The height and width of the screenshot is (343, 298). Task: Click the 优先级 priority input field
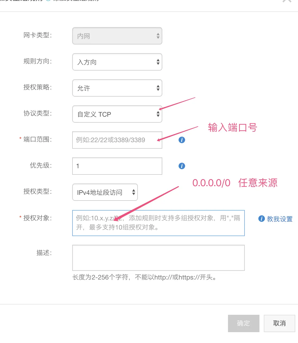coord(117,166)
